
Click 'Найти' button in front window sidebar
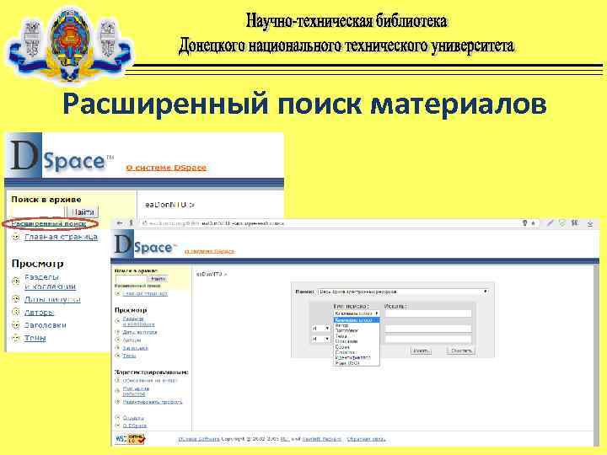(x=158, y=279)
